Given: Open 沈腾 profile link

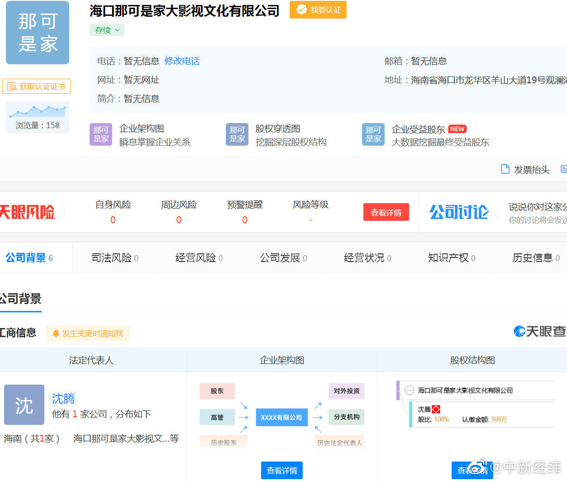Looking at the screenshot, I should (63, 399).
